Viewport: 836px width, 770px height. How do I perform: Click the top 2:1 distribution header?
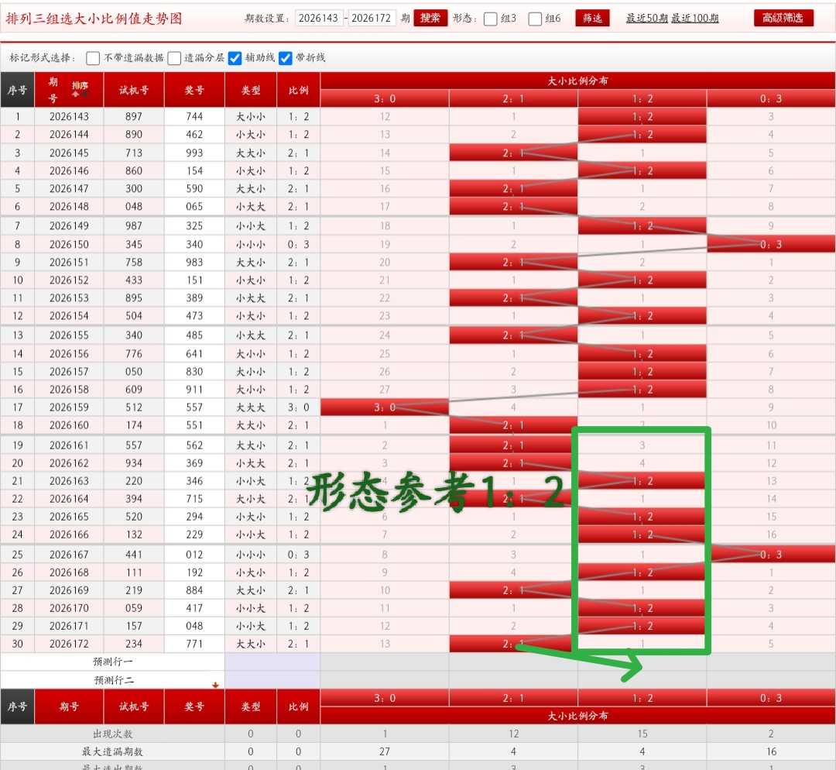[513, 98]
